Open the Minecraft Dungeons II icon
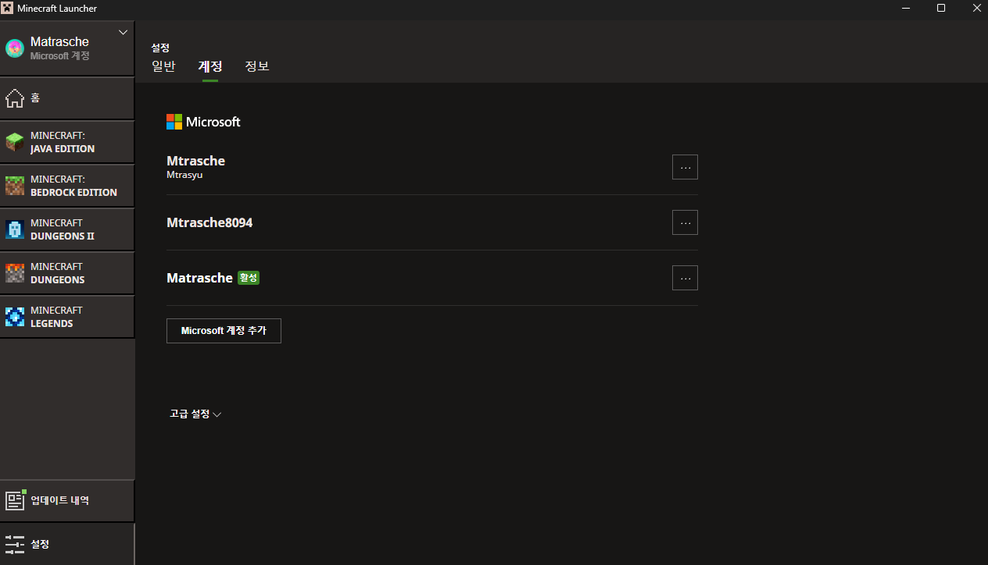The height and width of the screenshot is (565, 988). pos(15,229)
